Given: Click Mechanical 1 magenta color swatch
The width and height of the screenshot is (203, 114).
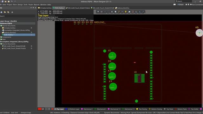Looking at the screenshot, I should point(82,109).
